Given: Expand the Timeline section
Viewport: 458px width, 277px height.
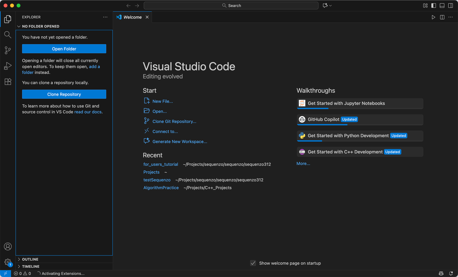Looking at the screenshot, I should click(x=31, y=266).
